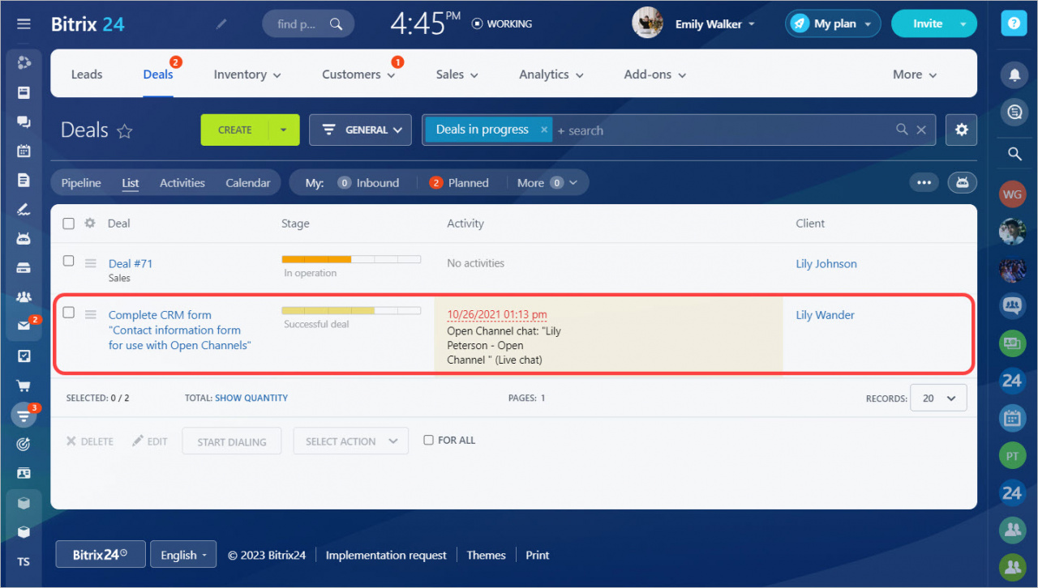Open the GENERAL pipeline dropdown
Viewport: 1038px width, 588px height.
360,130
